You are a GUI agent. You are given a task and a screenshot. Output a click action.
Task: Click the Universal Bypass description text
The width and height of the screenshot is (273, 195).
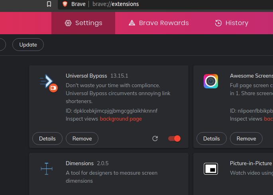118,93
